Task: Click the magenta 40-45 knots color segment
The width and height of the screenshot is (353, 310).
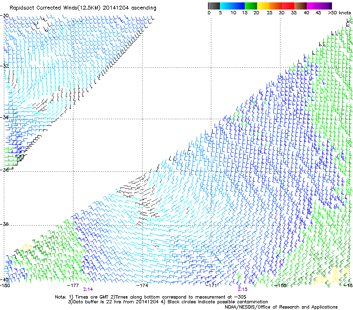Action: click(313, 6)
